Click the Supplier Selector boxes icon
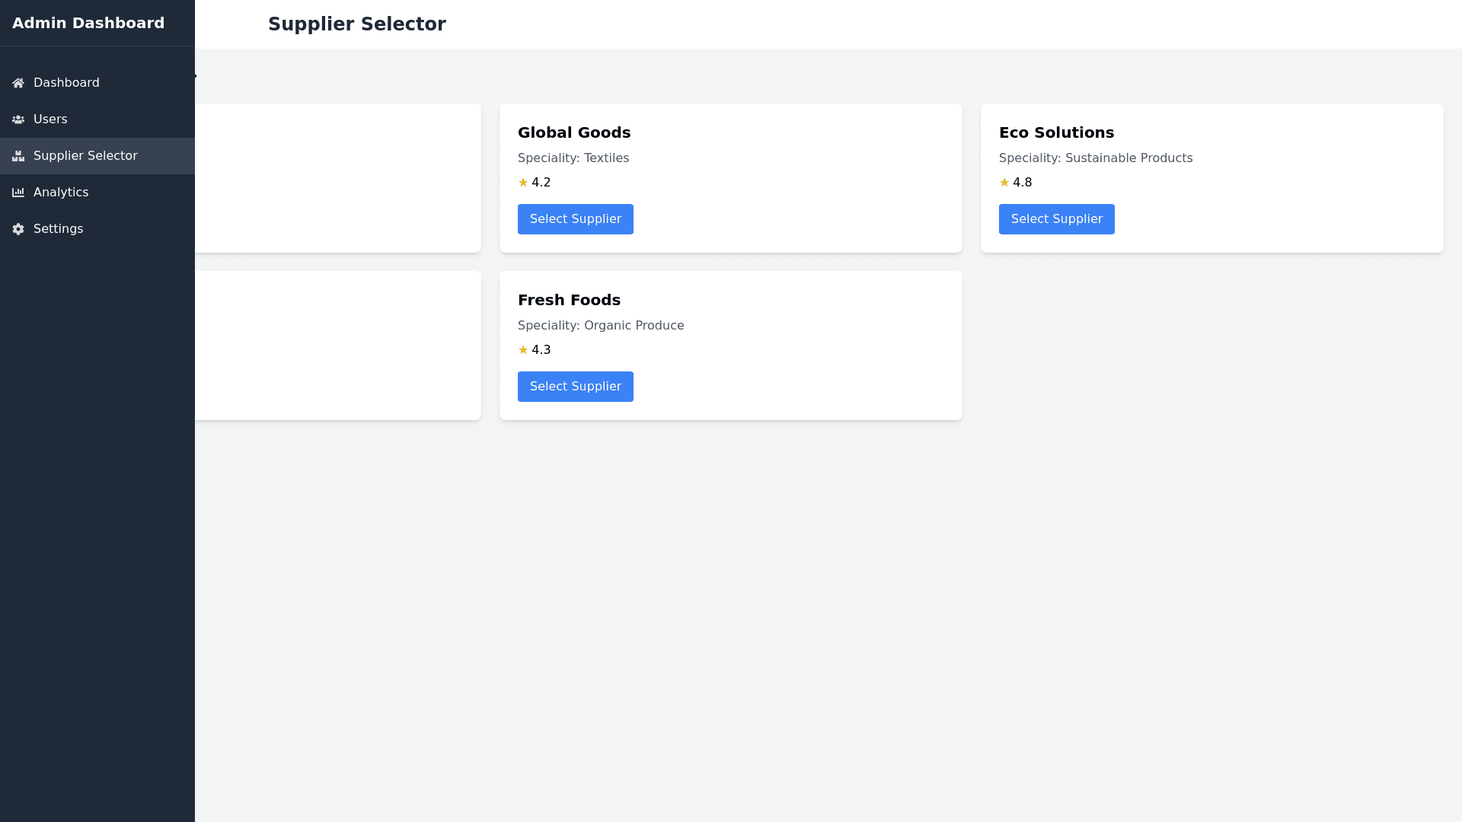 pyautogui.click(x=18, y=156)
